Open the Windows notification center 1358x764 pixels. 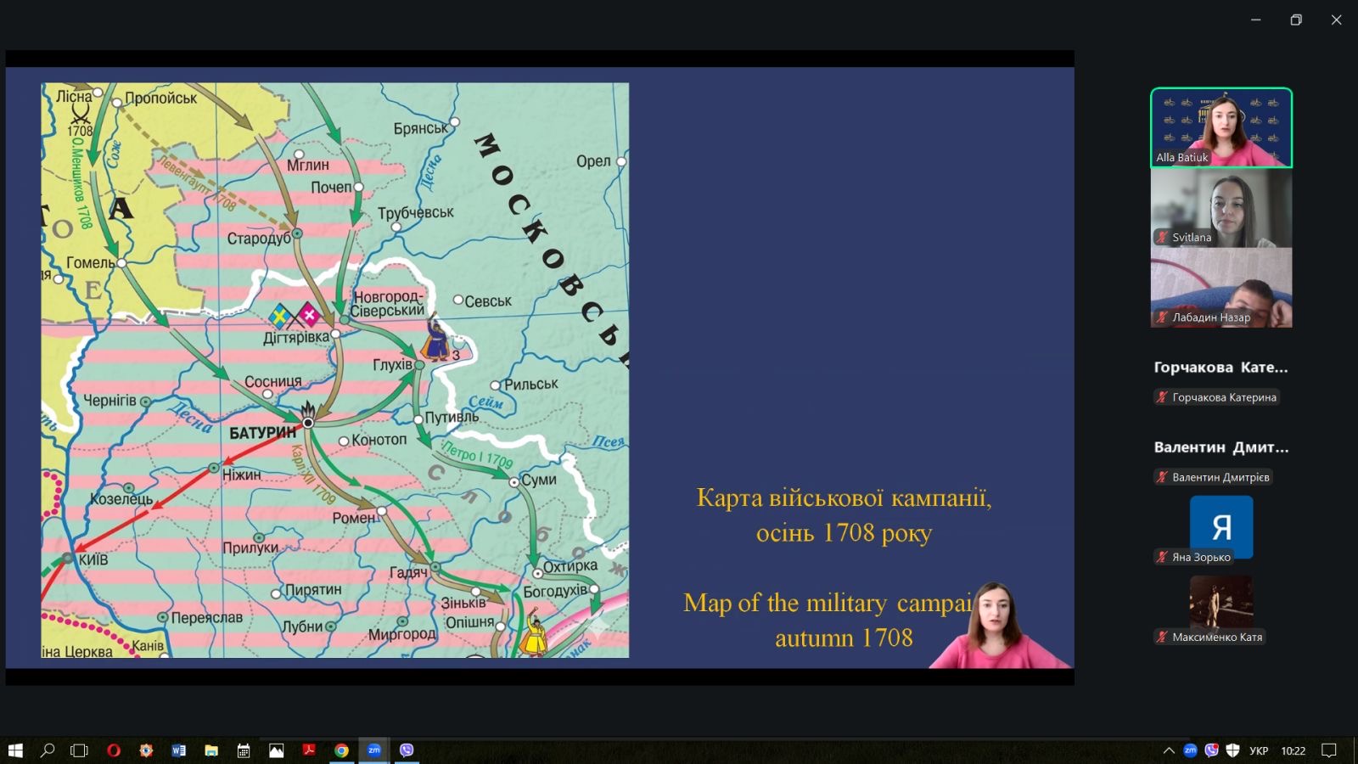point(1329,750)
